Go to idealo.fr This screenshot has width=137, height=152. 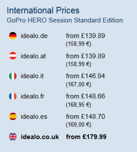click(32, 96)
